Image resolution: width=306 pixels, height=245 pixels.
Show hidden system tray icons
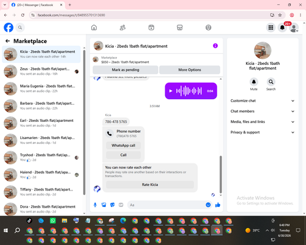(267, 230)
